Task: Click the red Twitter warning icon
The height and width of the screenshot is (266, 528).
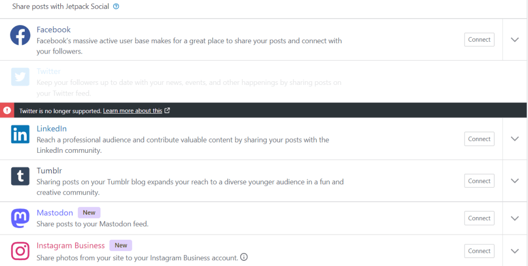Action: pos(7,110)
